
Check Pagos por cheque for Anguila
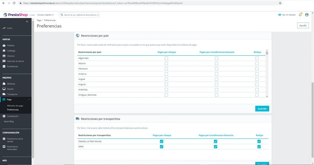point(166,84)
